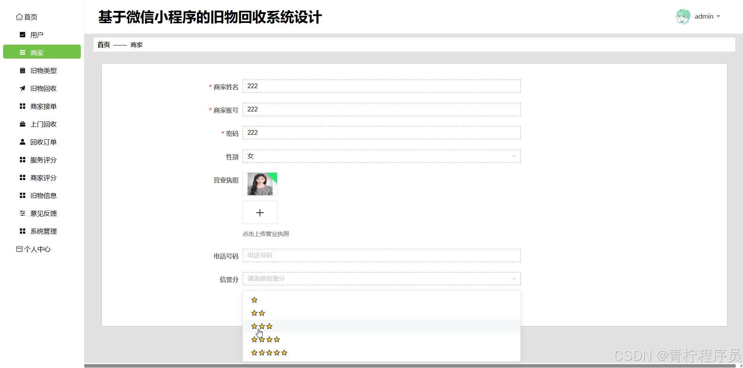743x368 pixels.
Task: Click 首页 in the breadcrumb
Action: coord(103,45)
